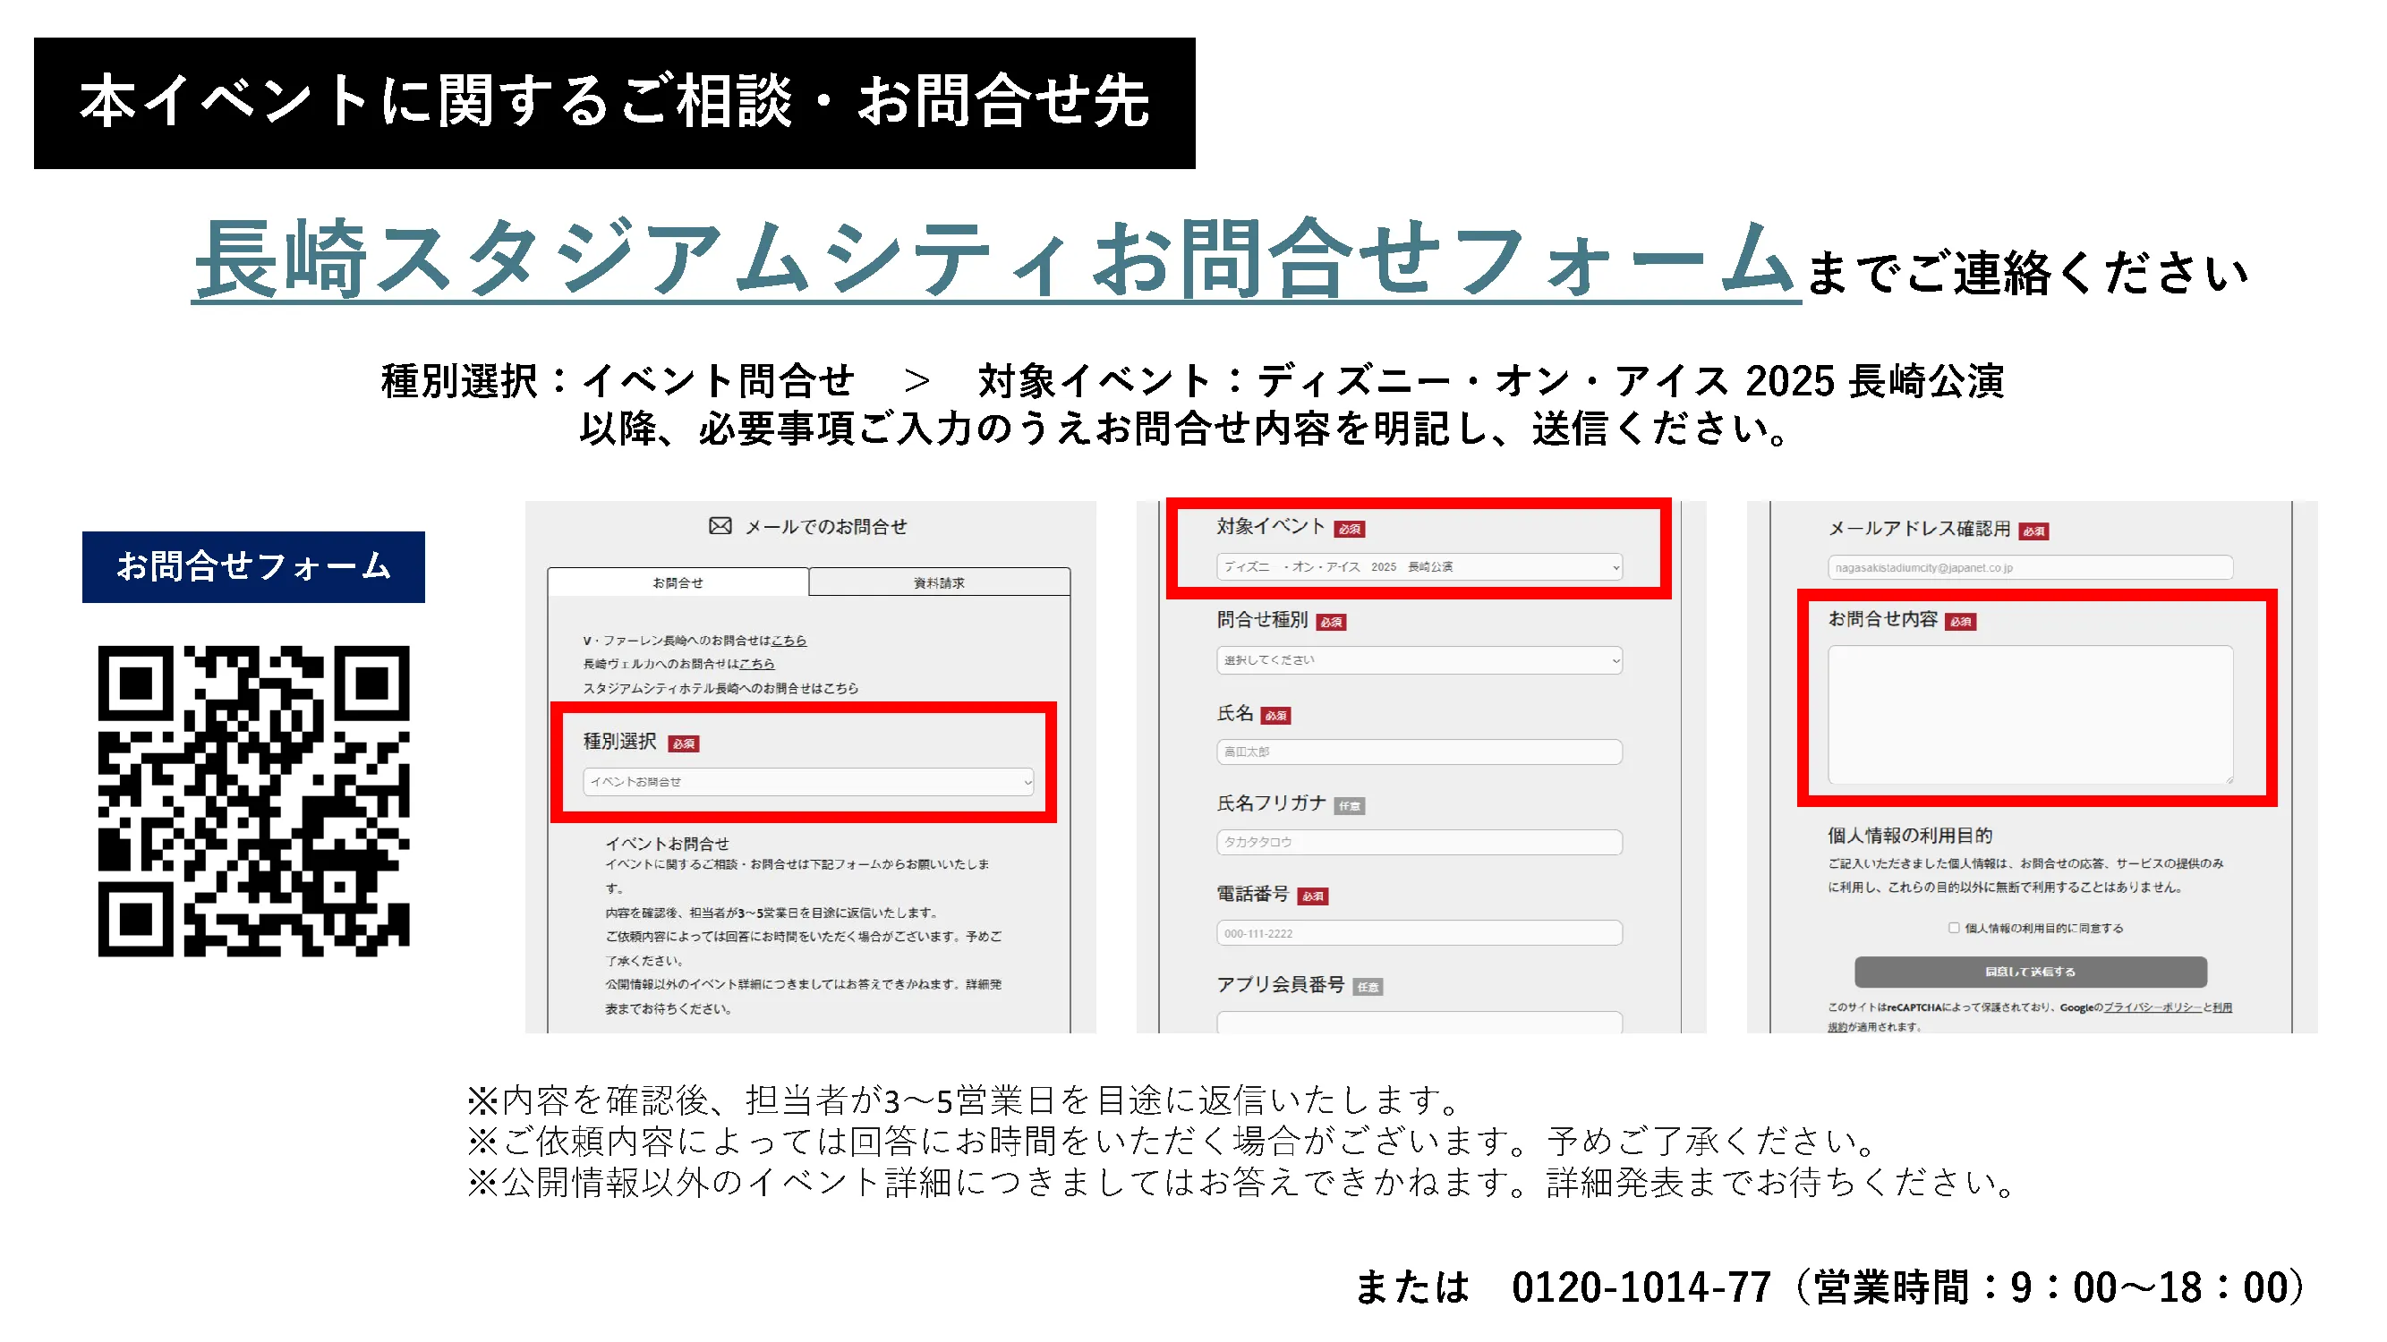Screen dimensions: 2387x1342
Task: Click the envelope icon beside メールでのお問合せ
Action: click(x=720, y=526)
